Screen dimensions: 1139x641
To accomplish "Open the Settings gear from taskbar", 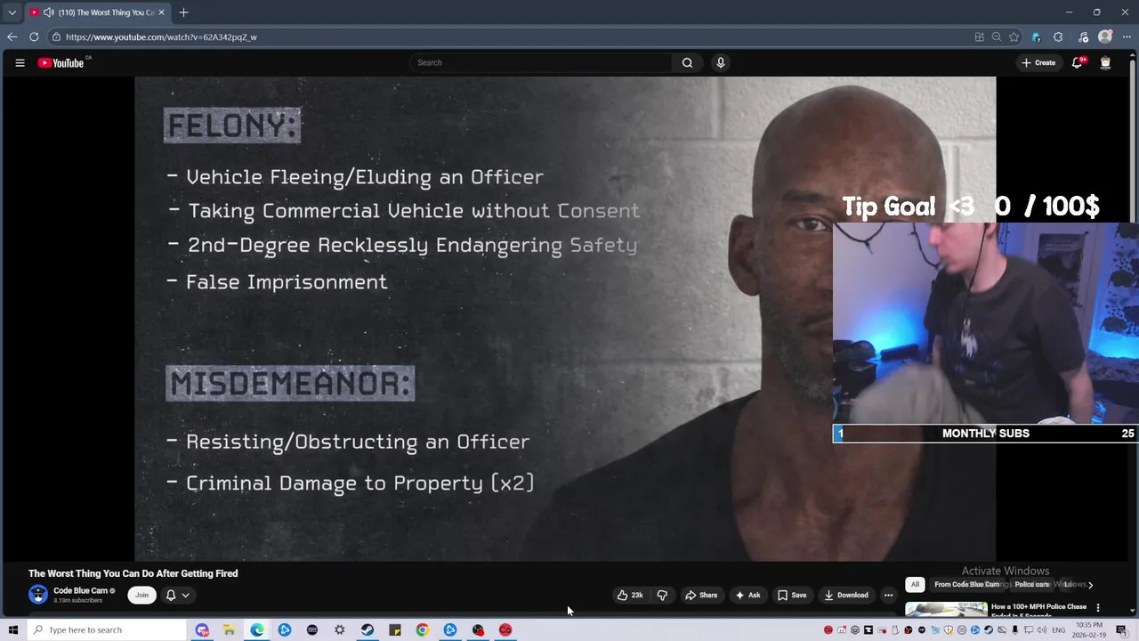I will 339,630.
